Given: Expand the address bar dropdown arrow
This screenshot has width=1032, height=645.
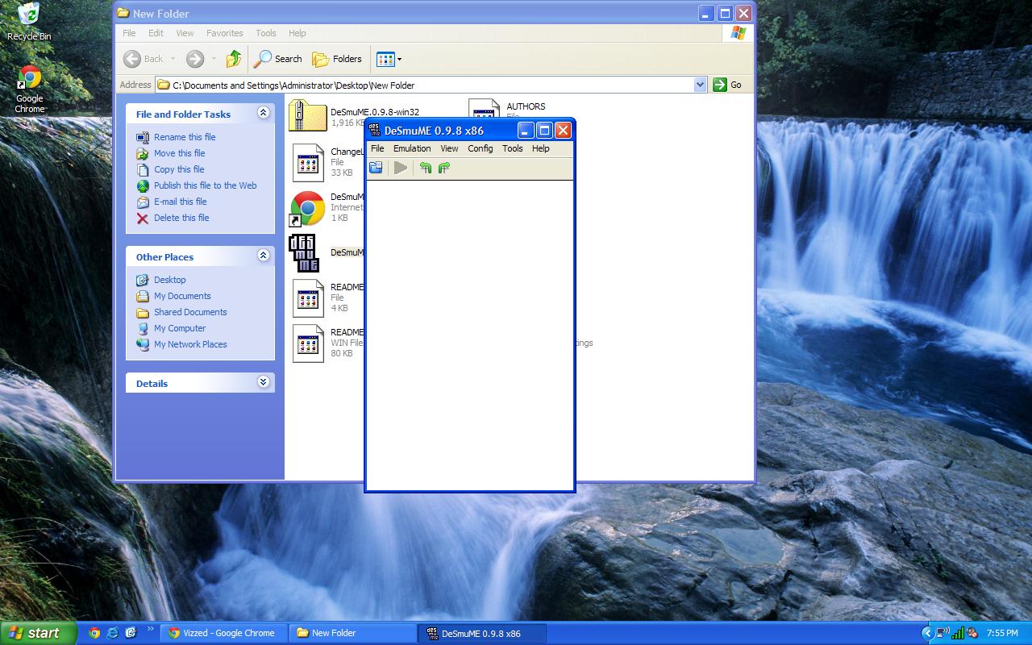Looking at the screenshot, I should (699, 85).
